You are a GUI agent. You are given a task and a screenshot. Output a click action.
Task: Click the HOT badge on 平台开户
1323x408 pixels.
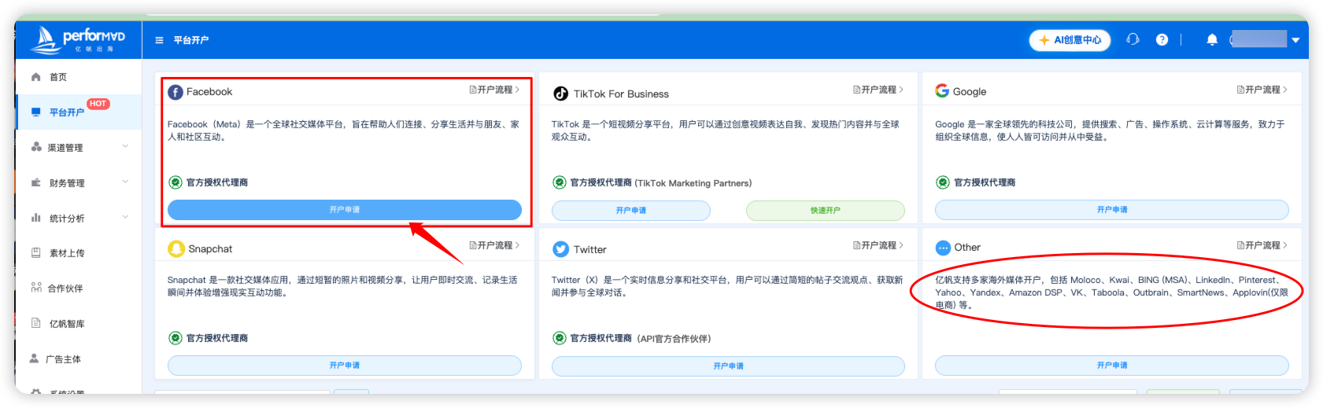point(98,104)
